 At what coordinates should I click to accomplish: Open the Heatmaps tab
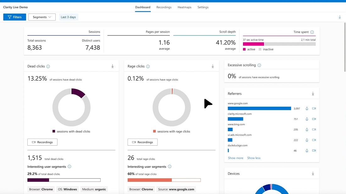pos(184,7)
